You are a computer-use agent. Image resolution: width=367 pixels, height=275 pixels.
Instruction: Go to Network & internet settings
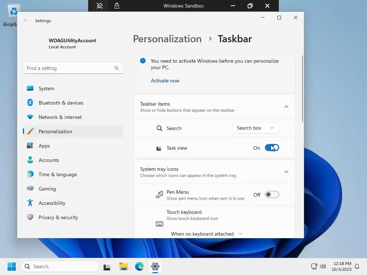[x=73, y=117]
